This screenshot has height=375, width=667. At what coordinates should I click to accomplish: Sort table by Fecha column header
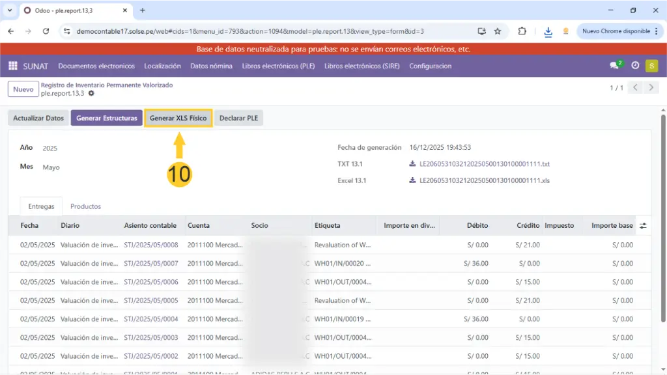click(29, 226)
